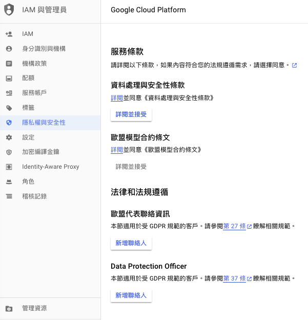Click the 管理資源 folder gear icon

pyautogui.click(x=9, y=309)
